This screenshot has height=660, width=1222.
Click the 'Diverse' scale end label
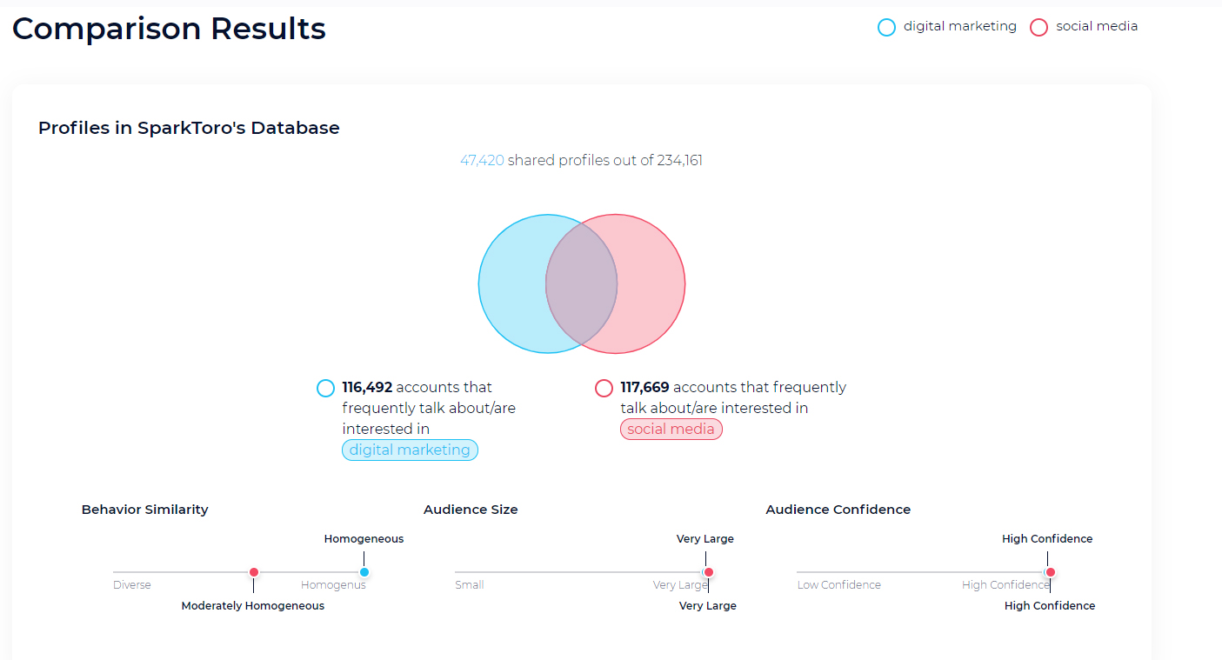click(x=132, y=585)
